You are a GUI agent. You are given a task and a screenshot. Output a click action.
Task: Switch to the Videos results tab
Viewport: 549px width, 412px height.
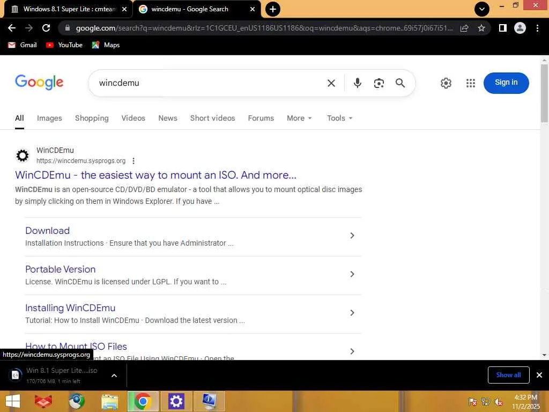click(133, 118)
